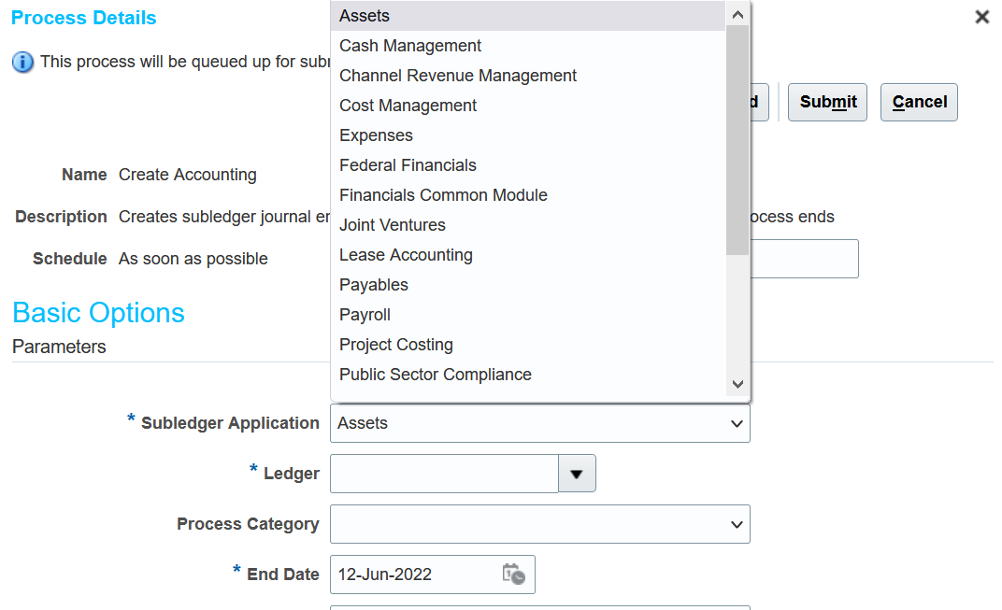Open the End Date calendar picker icon
This screenshot has width=1002, height=610.
point(513,574)
